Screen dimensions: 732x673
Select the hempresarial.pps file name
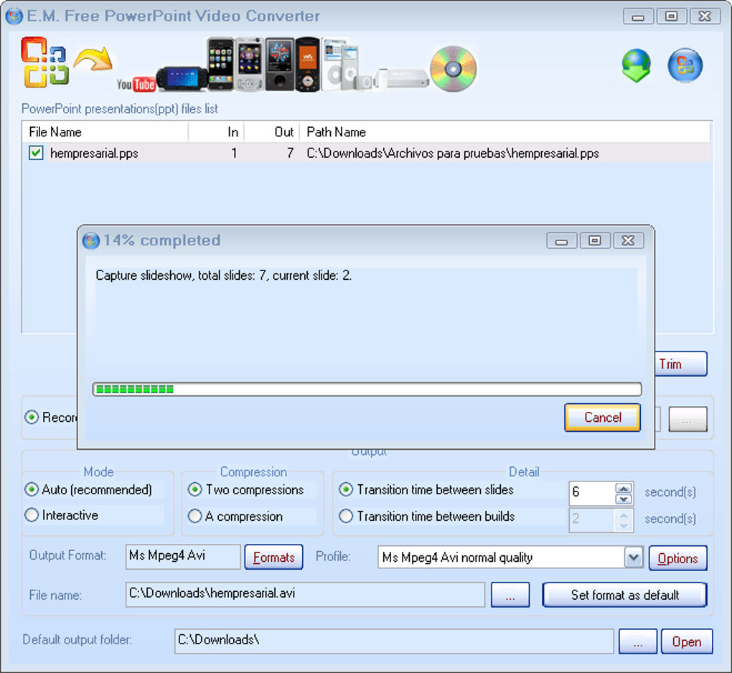point(94,153)
